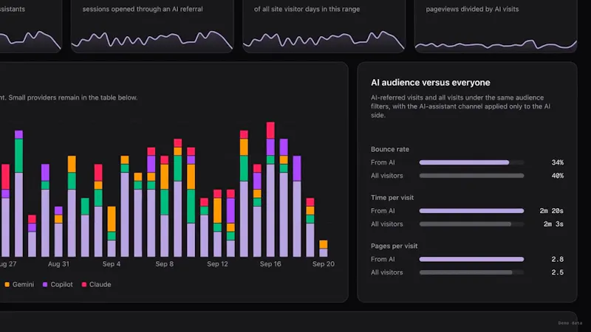The width and height of the screenshot is (591, 332).
Task: Click 'pageviews divided by AI visits' text
Action: 472,9
